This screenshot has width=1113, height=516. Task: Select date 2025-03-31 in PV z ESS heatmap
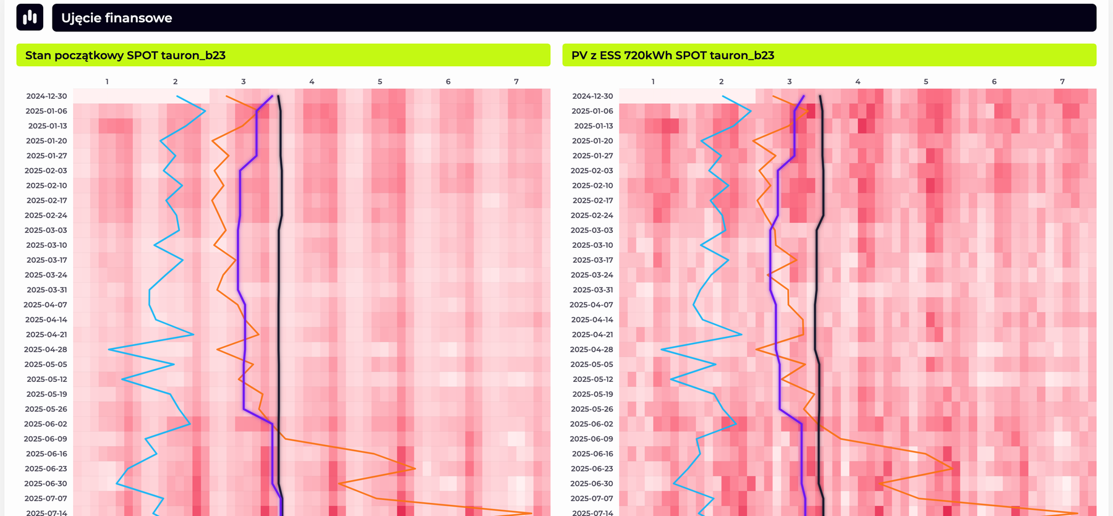coord(592,290)
